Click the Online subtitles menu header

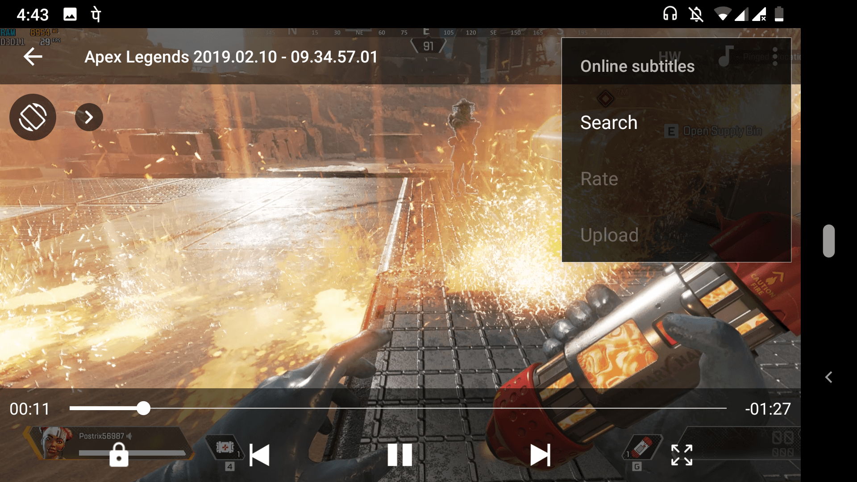click(x=637, y=66)
